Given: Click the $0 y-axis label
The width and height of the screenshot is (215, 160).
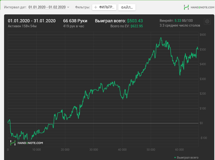Looking at the screenshot, I should click(201, 123).
